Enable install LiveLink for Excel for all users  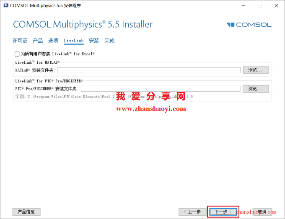tap(17, 54)
